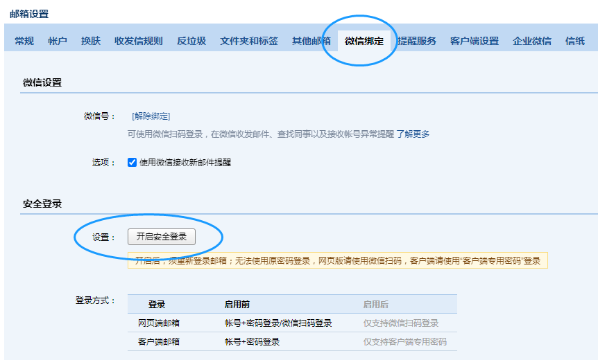The image size is (598, 360).
Task: Click the 启用前 column header
Action: pyautogui.click(x=237, y=305)
